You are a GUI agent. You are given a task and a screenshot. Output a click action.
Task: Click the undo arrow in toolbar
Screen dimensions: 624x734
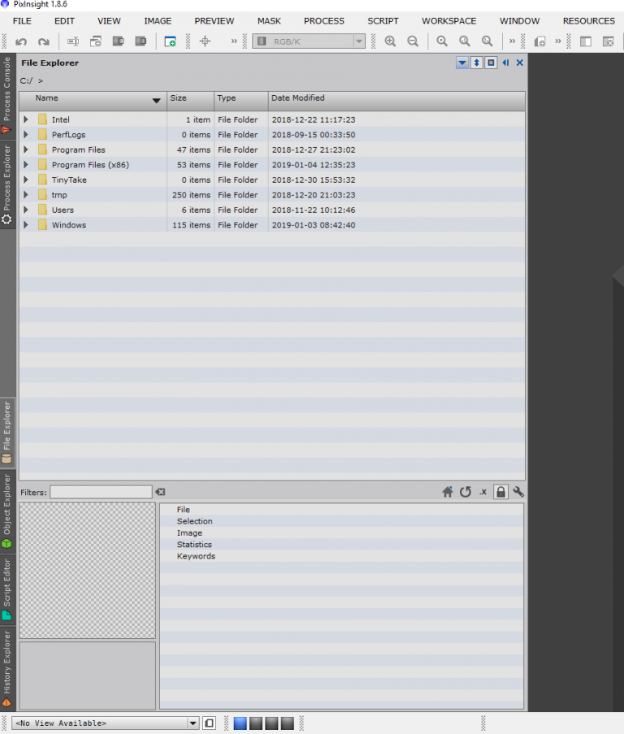[x=21, y=41]
